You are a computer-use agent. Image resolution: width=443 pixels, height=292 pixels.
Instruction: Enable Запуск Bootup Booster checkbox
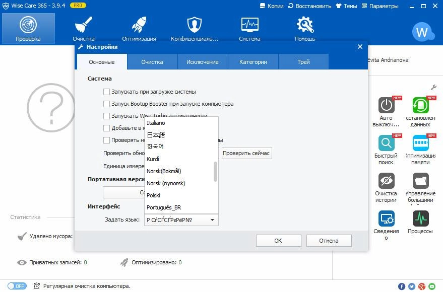coord(106,104)
